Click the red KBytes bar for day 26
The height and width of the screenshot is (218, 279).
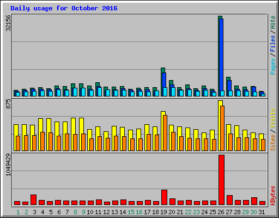[x=221, y=180]
